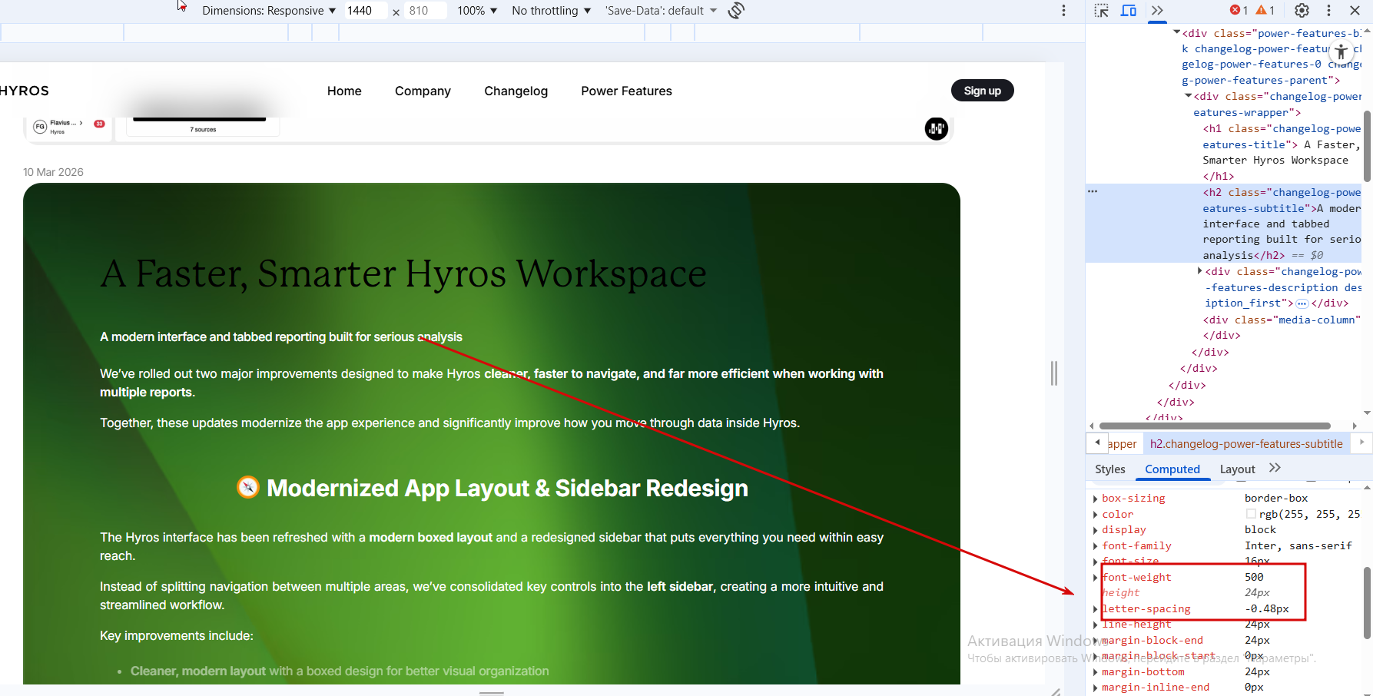The width and height of the screenshot is (1373, 696).
Task: Expand the margin-bottom computed property
Action: click(x=1095, y=672)
